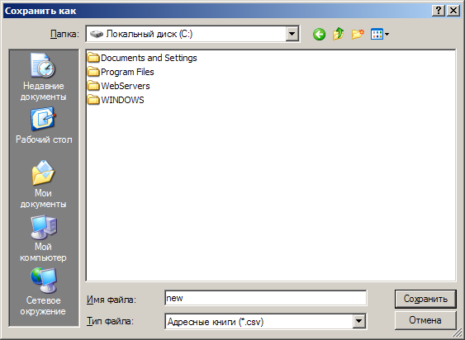The width and height of the screenshot is (465, 340).
Task: Click the Имя файла text field
Action: (x=266, y=298)
